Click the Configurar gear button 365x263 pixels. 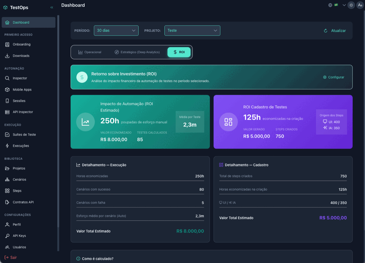334,77
